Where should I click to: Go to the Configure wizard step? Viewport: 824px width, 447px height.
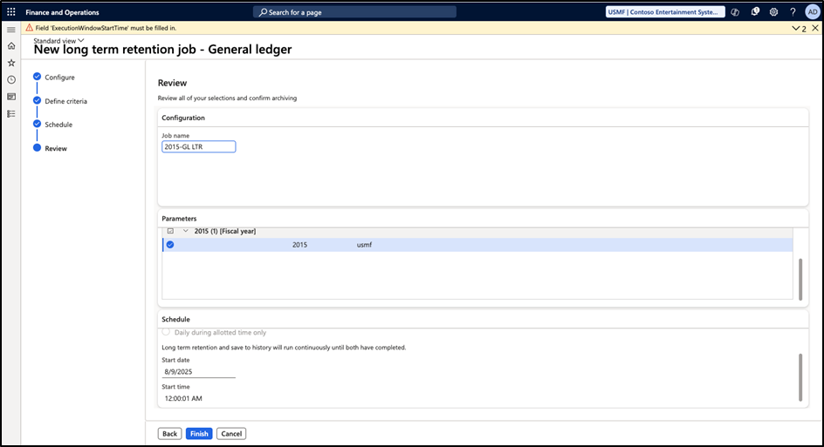[59, 78]
